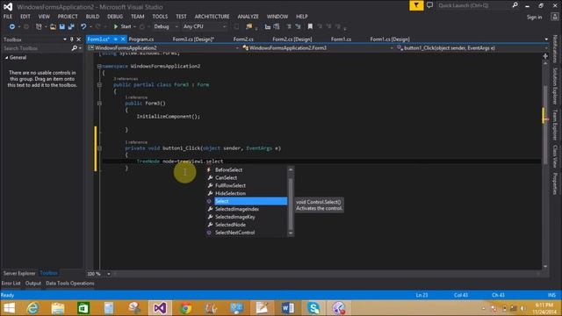Collapse the Form3 class block
Viewport: 562px width, 316px height.
click(99, 85)
